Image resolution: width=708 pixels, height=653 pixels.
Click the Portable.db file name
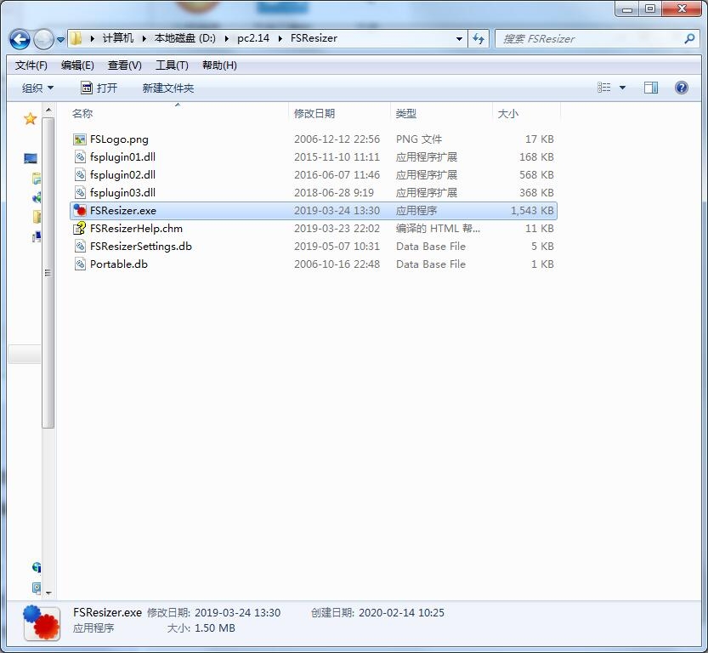point(119,264)
